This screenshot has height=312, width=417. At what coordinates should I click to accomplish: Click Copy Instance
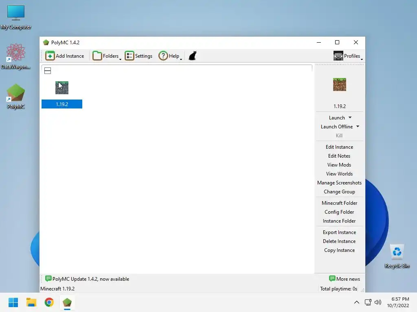pos(339,250)
